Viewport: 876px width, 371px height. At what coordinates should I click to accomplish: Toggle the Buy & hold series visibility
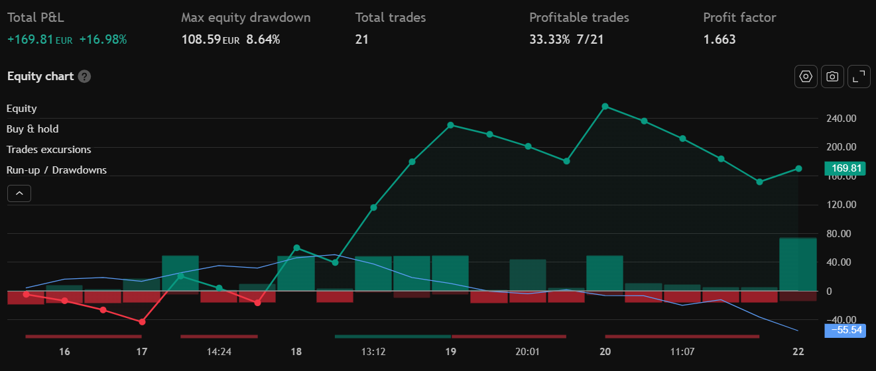(x=32, y=129)
